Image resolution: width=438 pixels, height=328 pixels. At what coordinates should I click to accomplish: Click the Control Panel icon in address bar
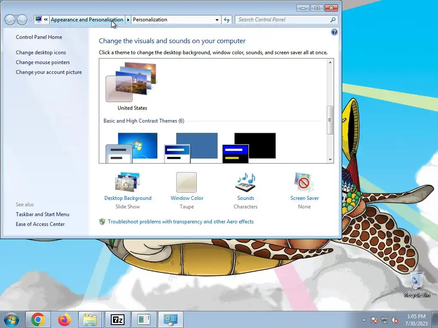38,20
